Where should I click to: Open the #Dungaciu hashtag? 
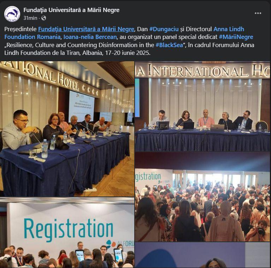pyautogui.click(x=164, y=29)
